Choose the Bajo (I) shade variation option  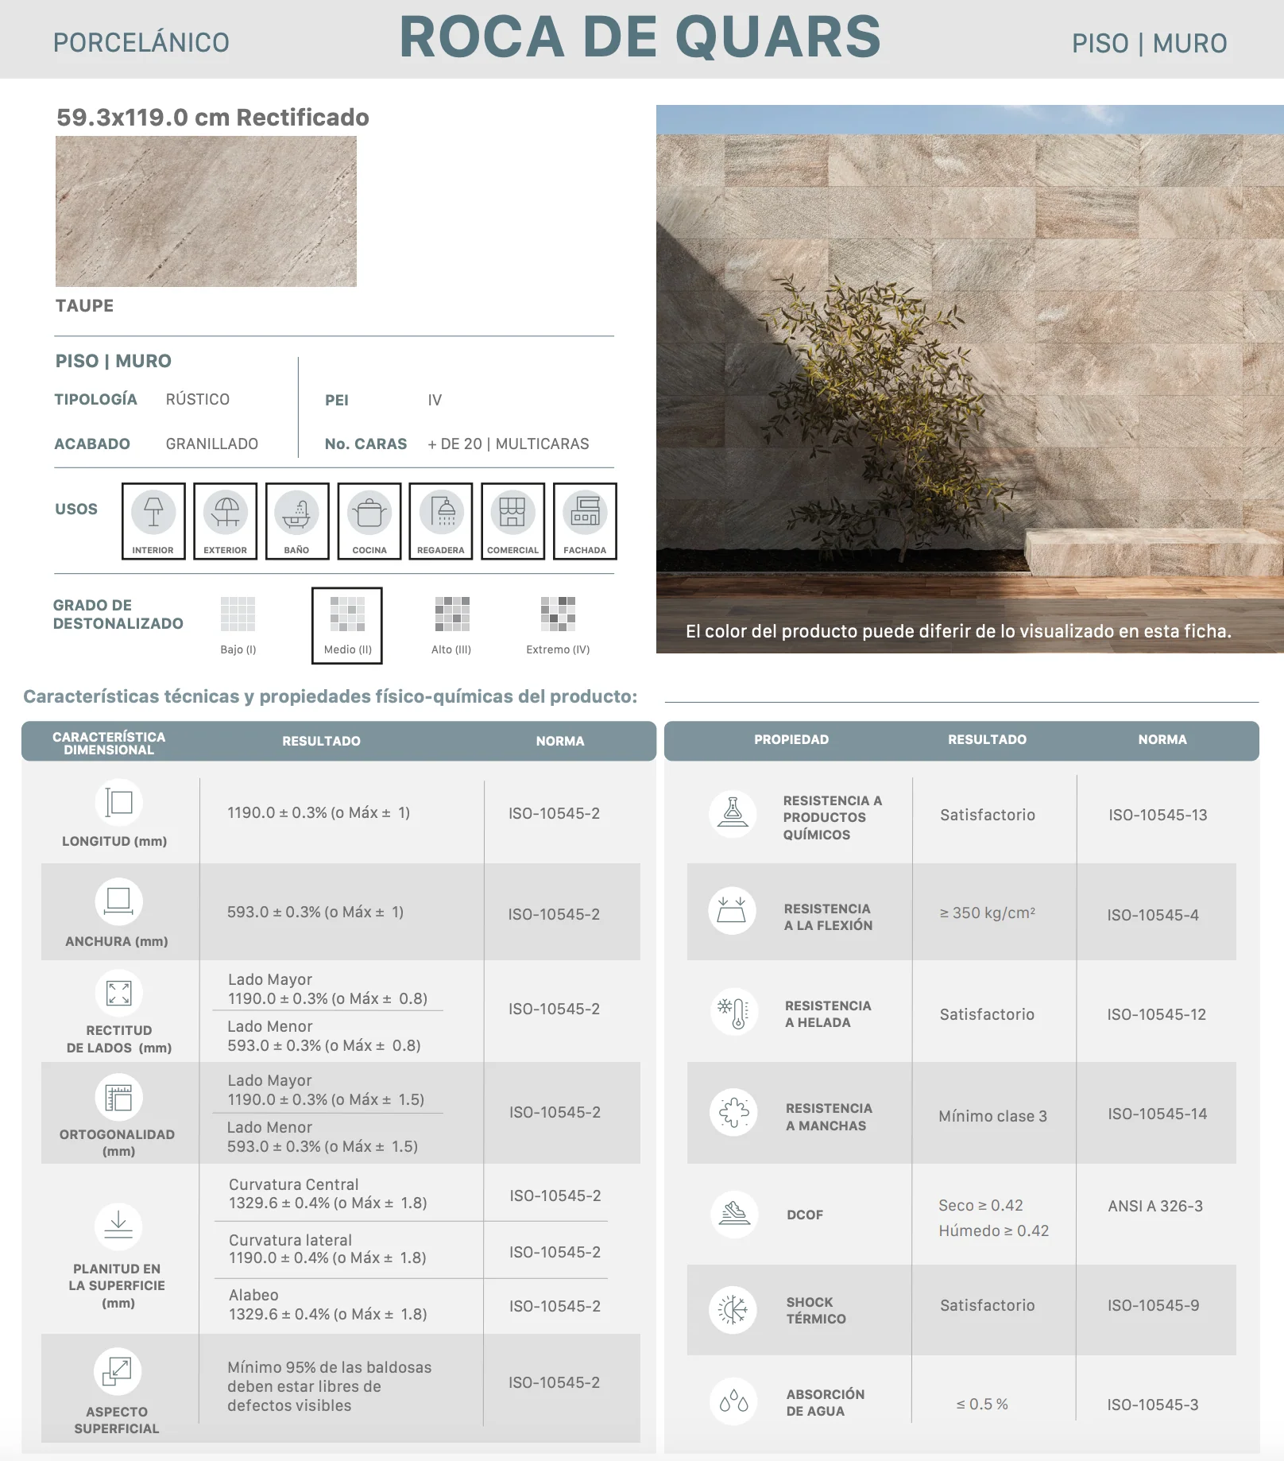(x=238, y=626)
